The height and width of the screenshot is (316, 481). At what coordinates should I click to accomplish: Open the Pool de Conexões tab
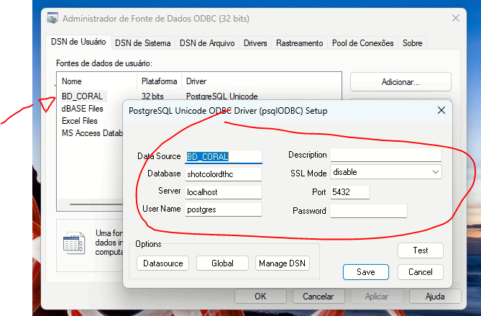[x=362, y=43]
